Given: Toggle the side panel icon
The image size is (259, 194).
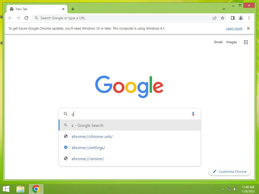Looking at the screenshot, I should (x=233, y=18).
